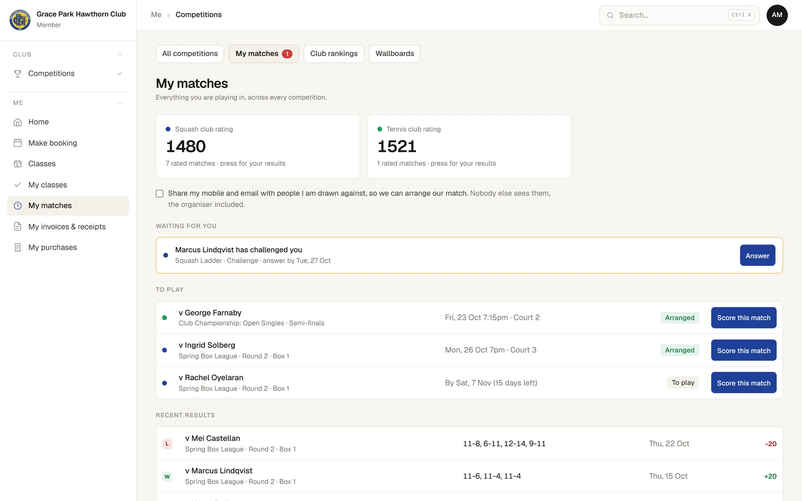
Task: Click the Arranged status for Ingrid Solberg
Action: (x=680, y=350)
